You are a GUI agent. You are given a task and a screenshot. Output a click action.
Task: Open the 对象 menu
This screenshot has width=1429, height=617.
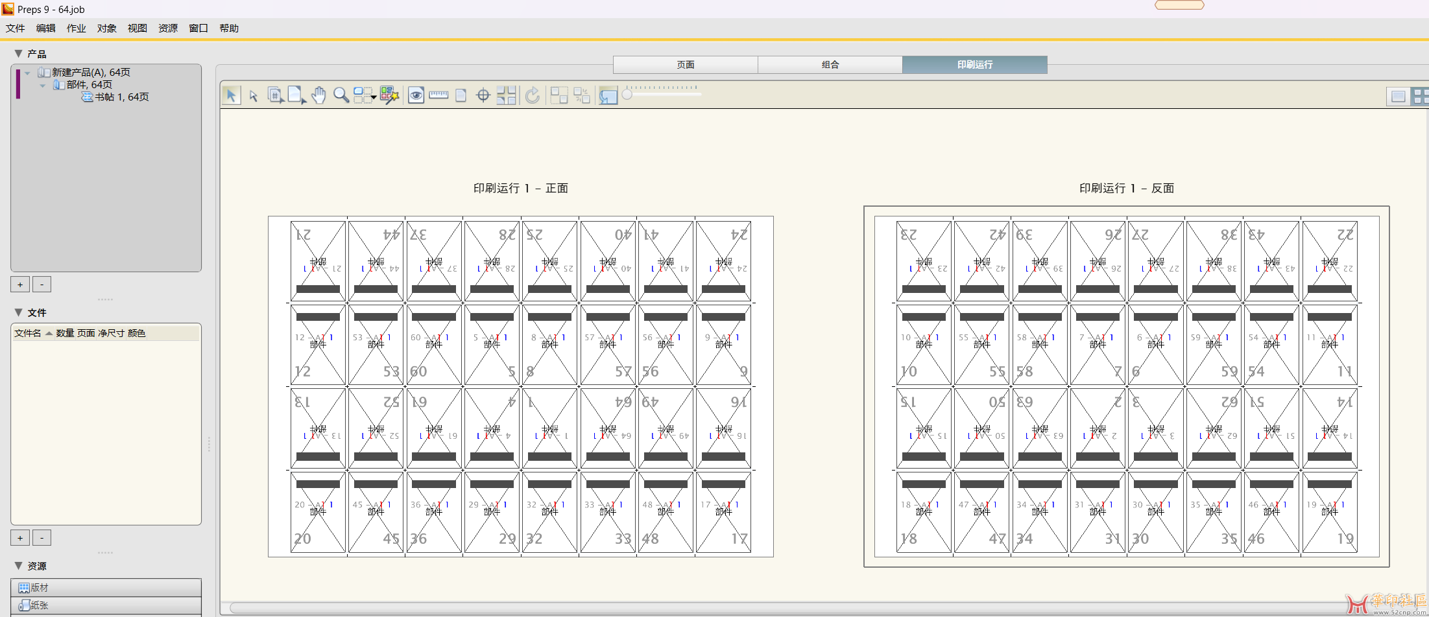pyautogui.click(x=106, y=28)
